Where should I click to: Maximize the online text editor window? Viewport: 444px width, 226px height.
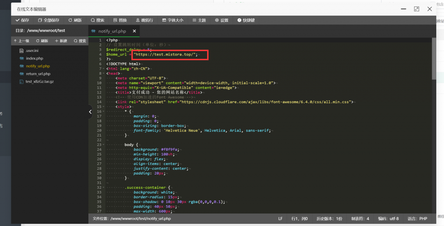click(417, 9)
